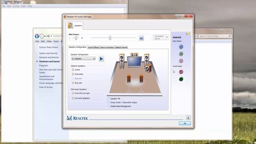Click the Set Default Device button

[x=159, y=37]
